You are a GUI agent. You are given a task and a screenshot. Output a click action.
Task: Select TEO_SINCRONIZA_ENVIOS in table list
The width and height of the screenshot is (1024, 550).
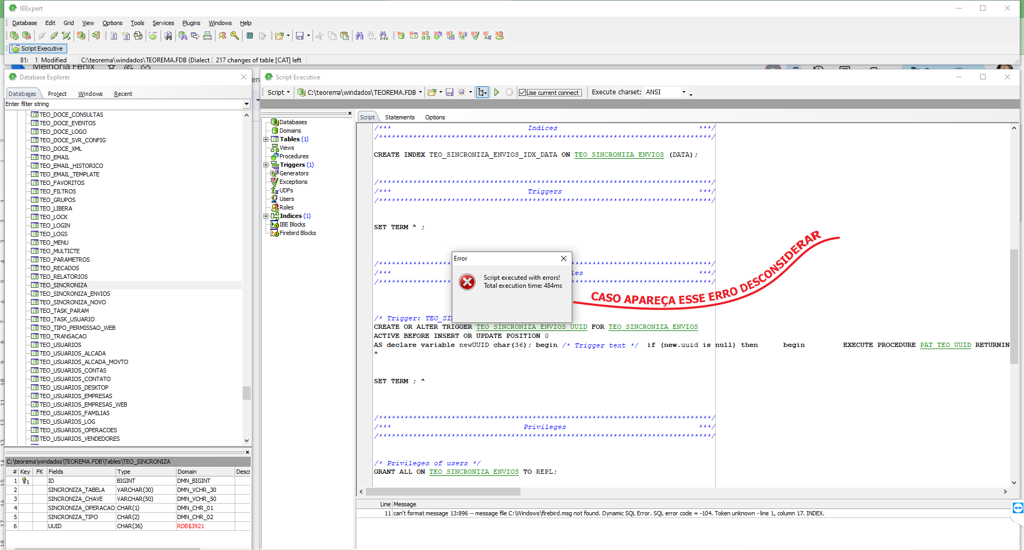tap(75, 294)
